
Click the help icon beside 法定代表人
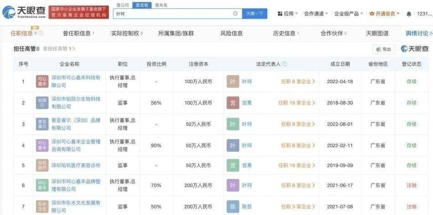[284, 64]
